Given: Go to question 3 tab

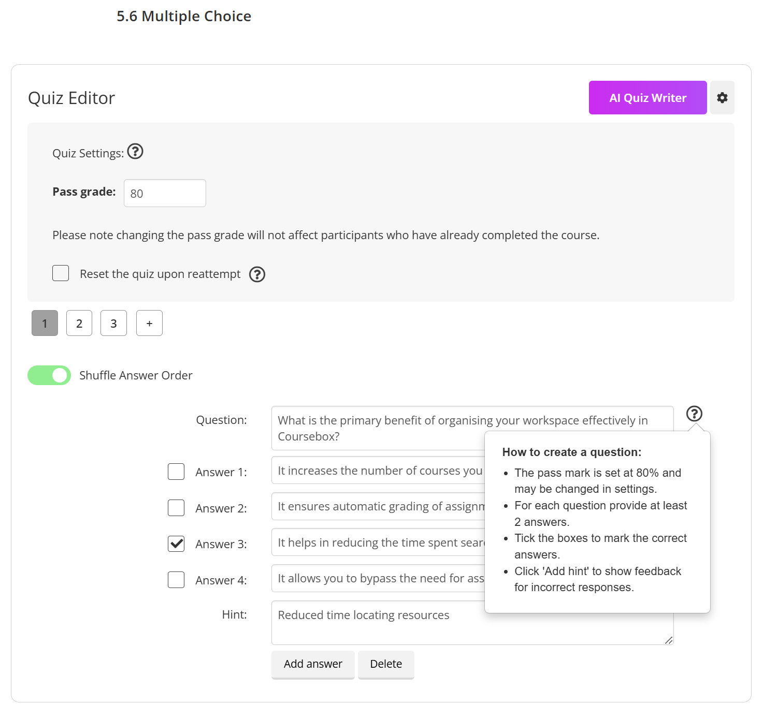Looking at the screenshot, I should [113, 324].
